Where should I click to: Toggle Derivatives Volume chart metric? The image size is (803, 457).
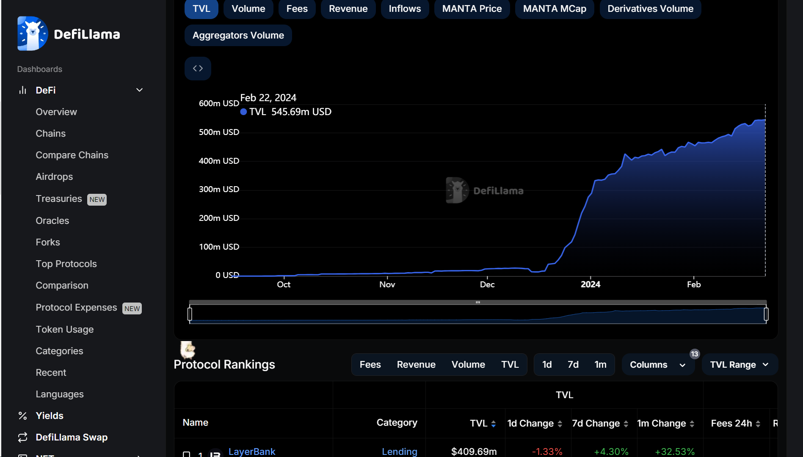coord(651,9)
